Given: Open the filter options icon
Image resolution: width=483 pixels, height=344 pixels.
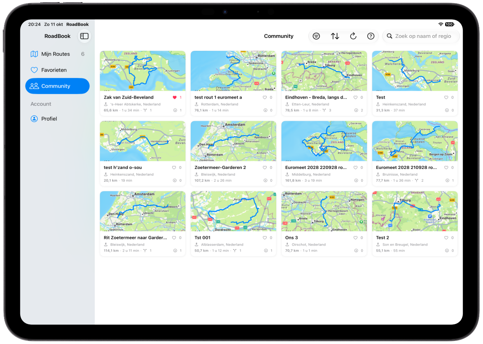Looking at the screenshot, I should tap(316, 36).
